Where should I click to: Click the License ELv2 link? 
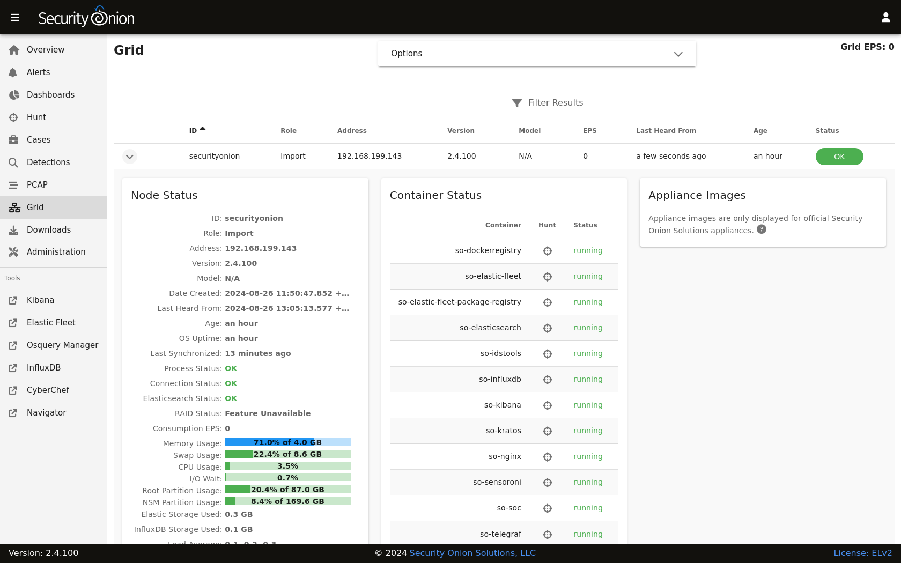863,553
